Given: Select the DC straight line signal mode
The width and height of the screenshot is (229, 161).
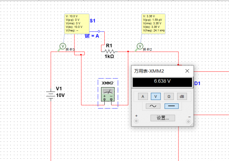Looking at the screenshot, I should 171,106.
